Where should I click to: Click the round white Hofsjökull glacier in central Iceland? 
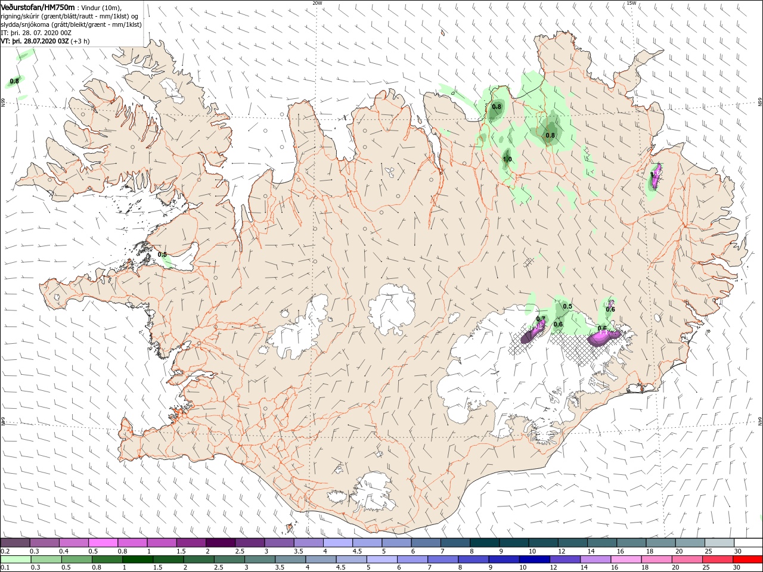[392, 309]
